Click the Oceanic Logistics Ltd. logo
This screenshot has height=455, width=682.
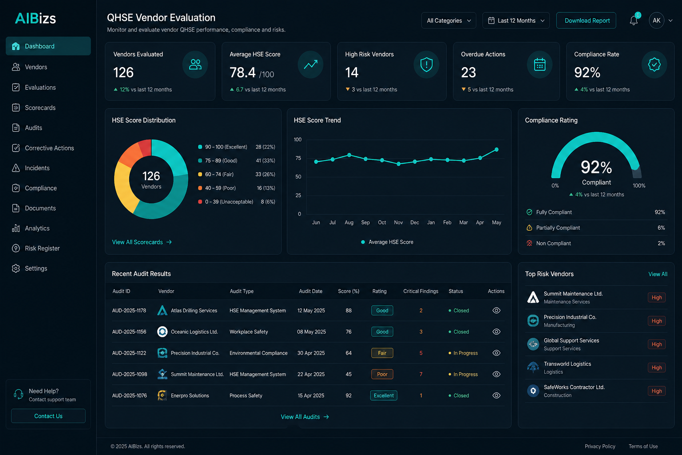pos(163,331)
